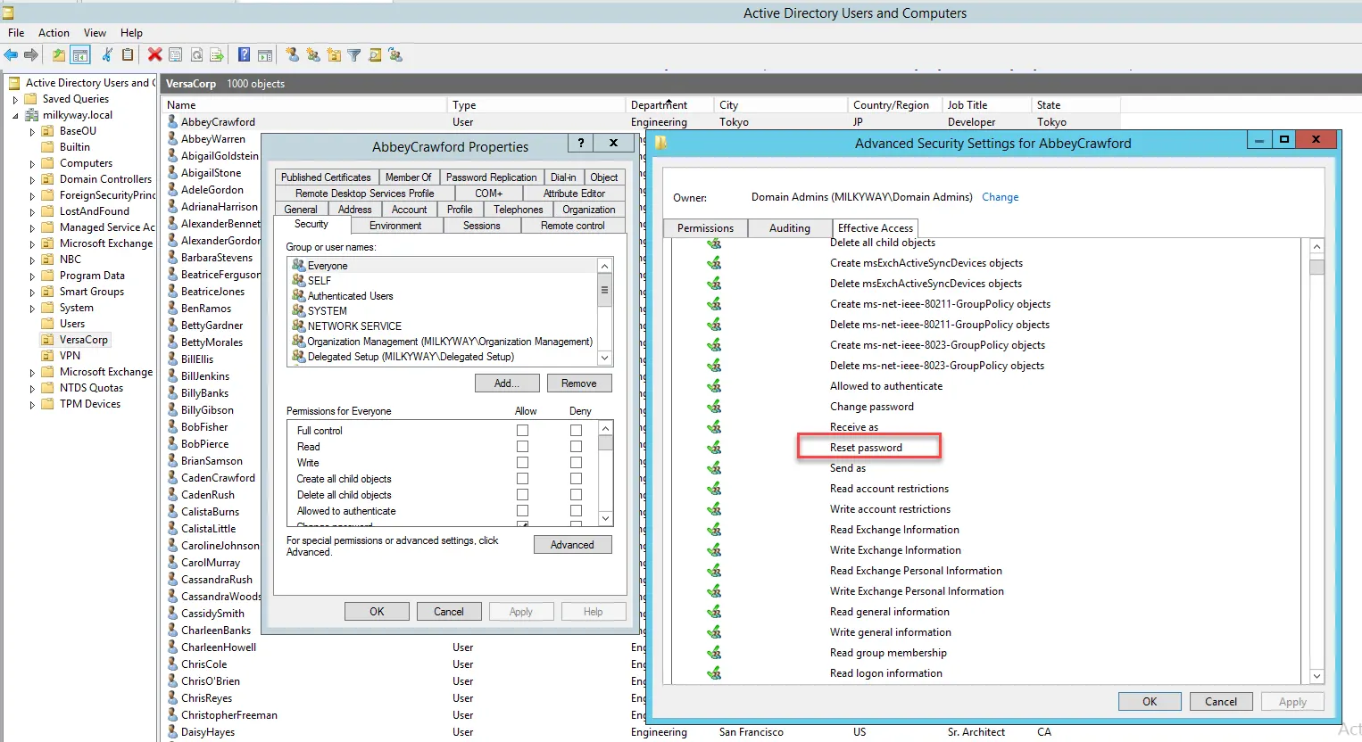Viewport: 1362px width, 742px height.
Task: Click scroll-down arrow of group names list
Action: [x=604, y=358]
